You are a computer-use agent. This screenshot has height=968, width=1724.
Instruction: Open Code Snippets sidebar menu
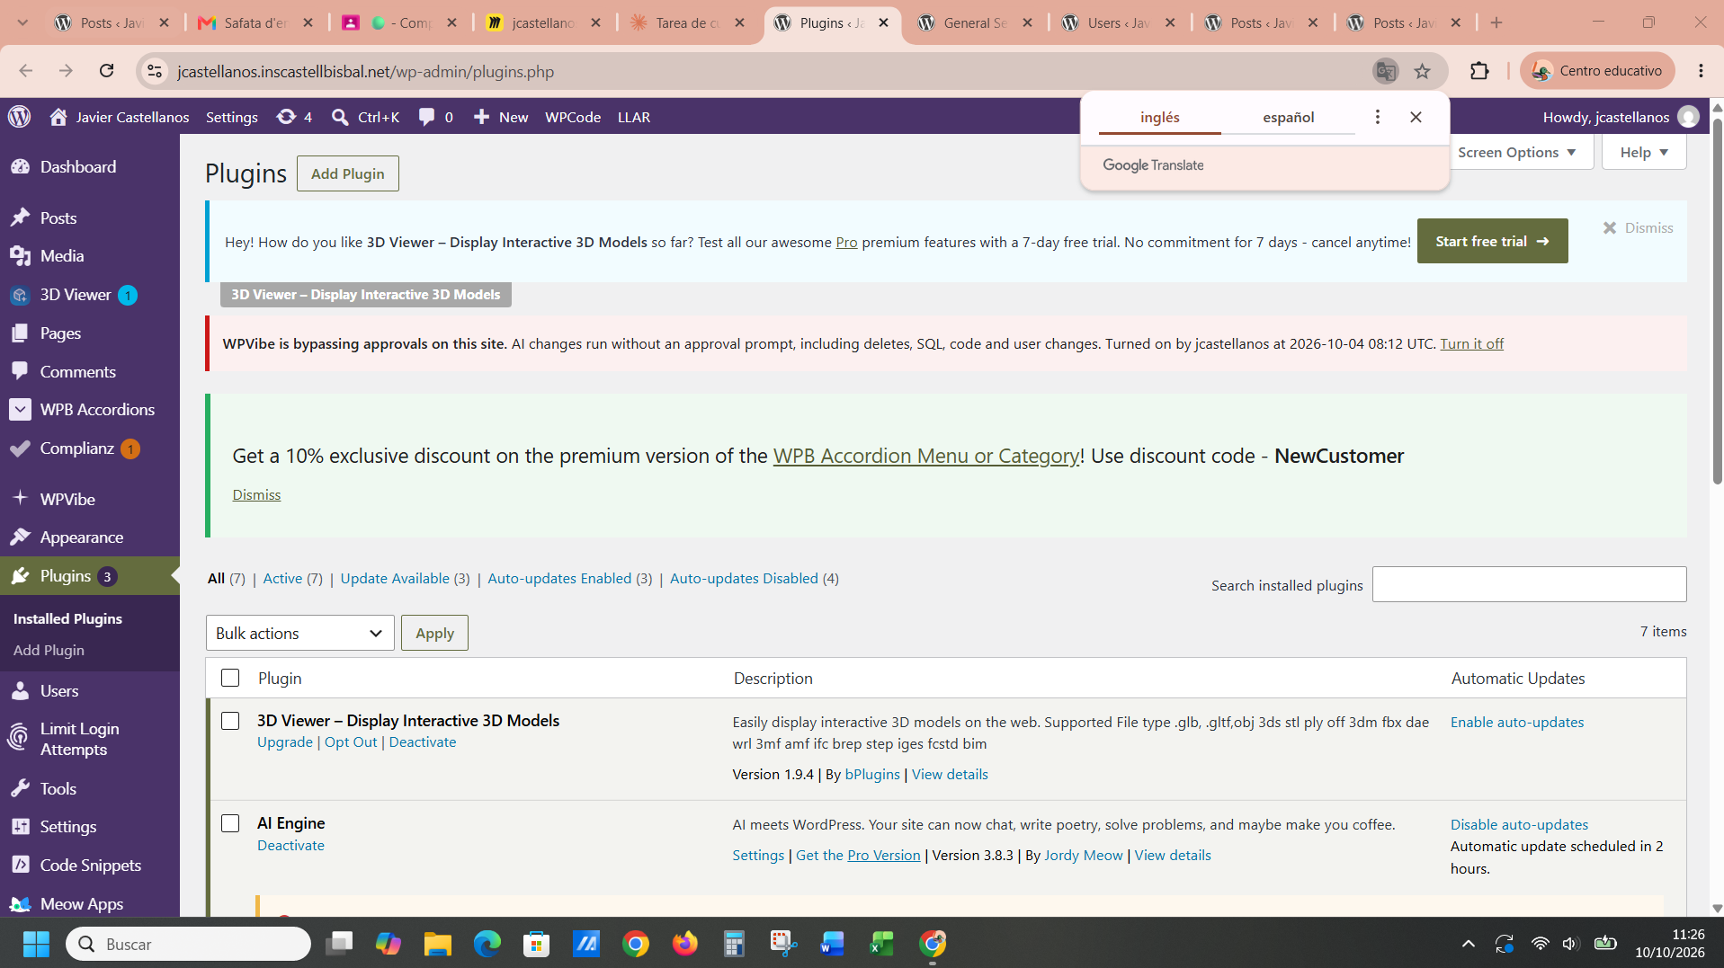pyautogui.click(x=91, y=866)
